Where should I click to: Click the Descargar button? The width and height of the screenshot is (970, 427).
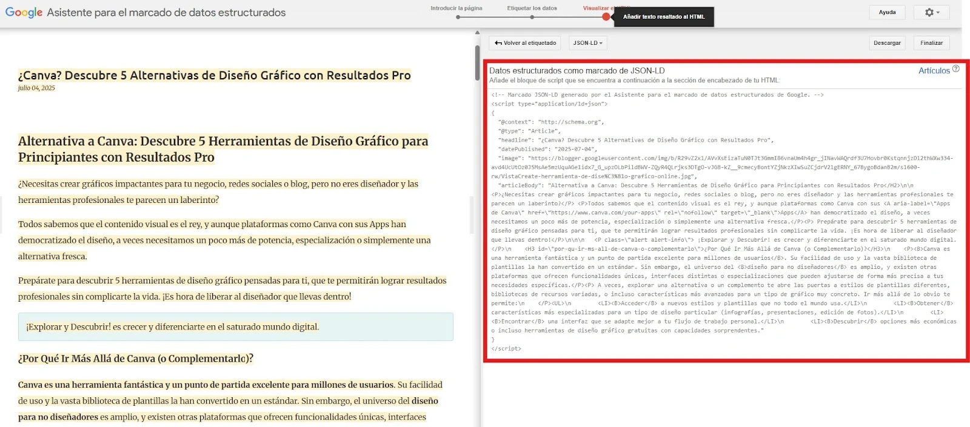coord(887,43)
